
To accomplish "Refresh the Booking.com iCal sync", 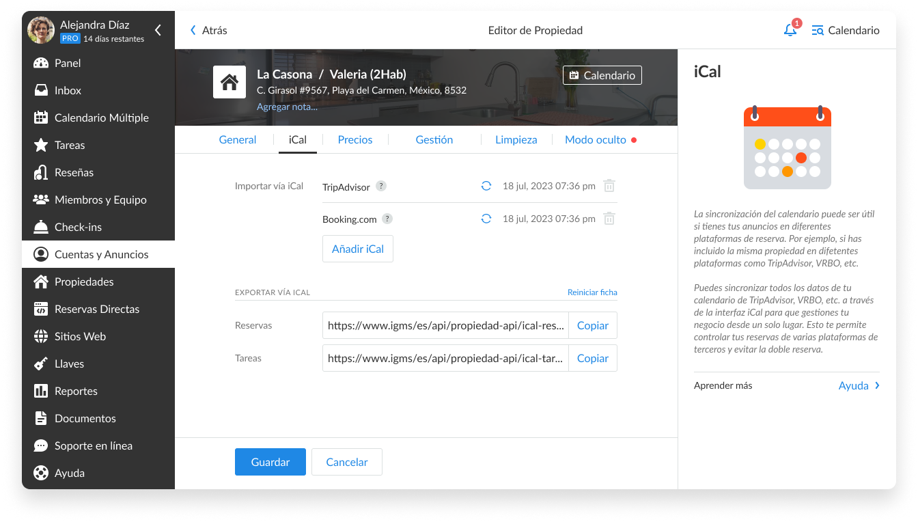I will pos(486,219).
